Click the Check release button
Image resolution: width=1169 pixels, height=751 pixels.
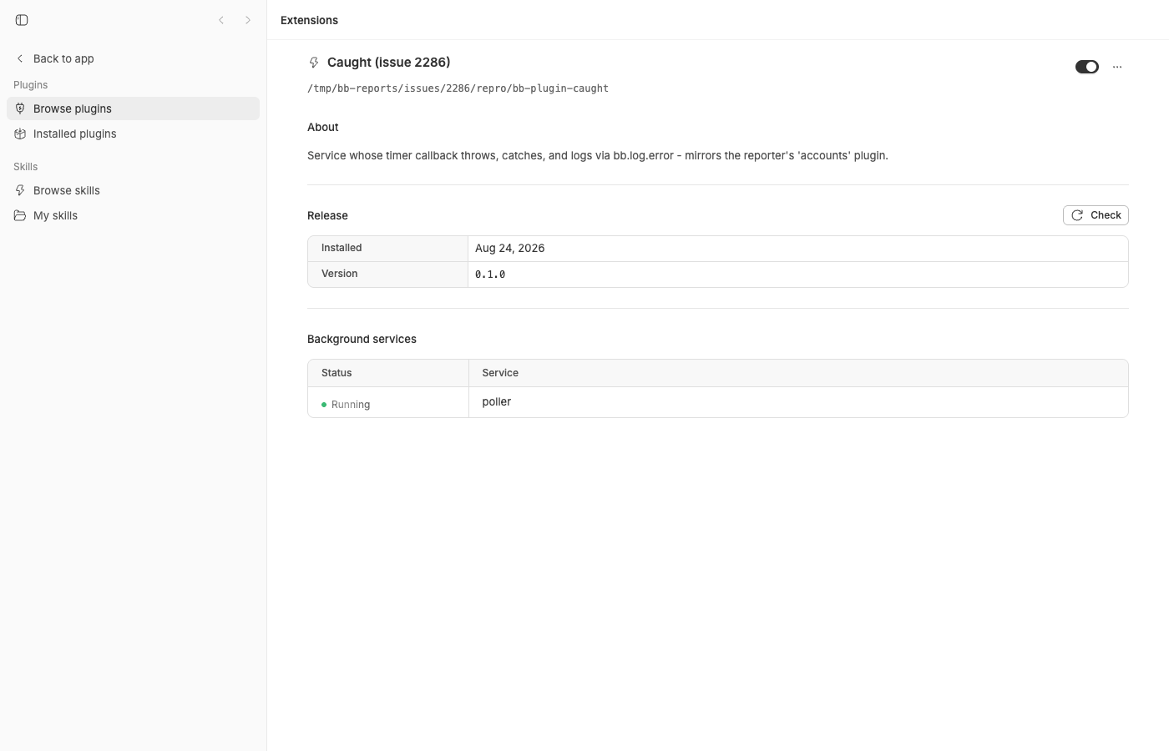pos(1096,215)
